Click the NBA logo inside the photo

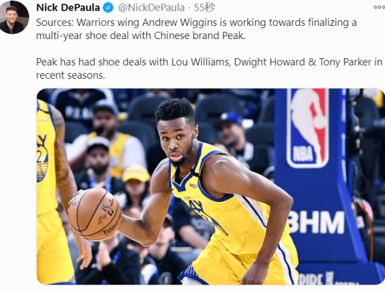coord(308,128)
